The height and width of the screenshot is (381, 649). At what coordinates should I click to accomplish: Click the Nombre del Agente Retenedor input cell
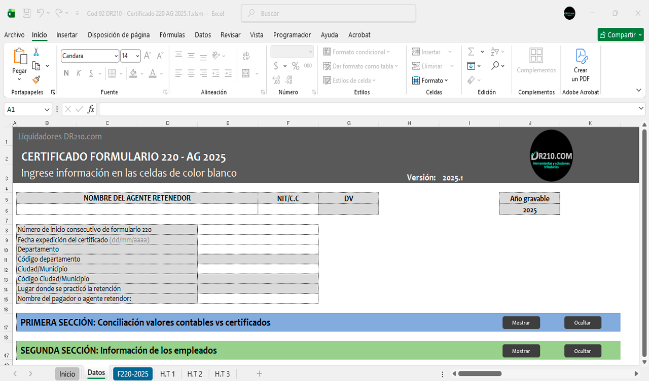[137, 209]
